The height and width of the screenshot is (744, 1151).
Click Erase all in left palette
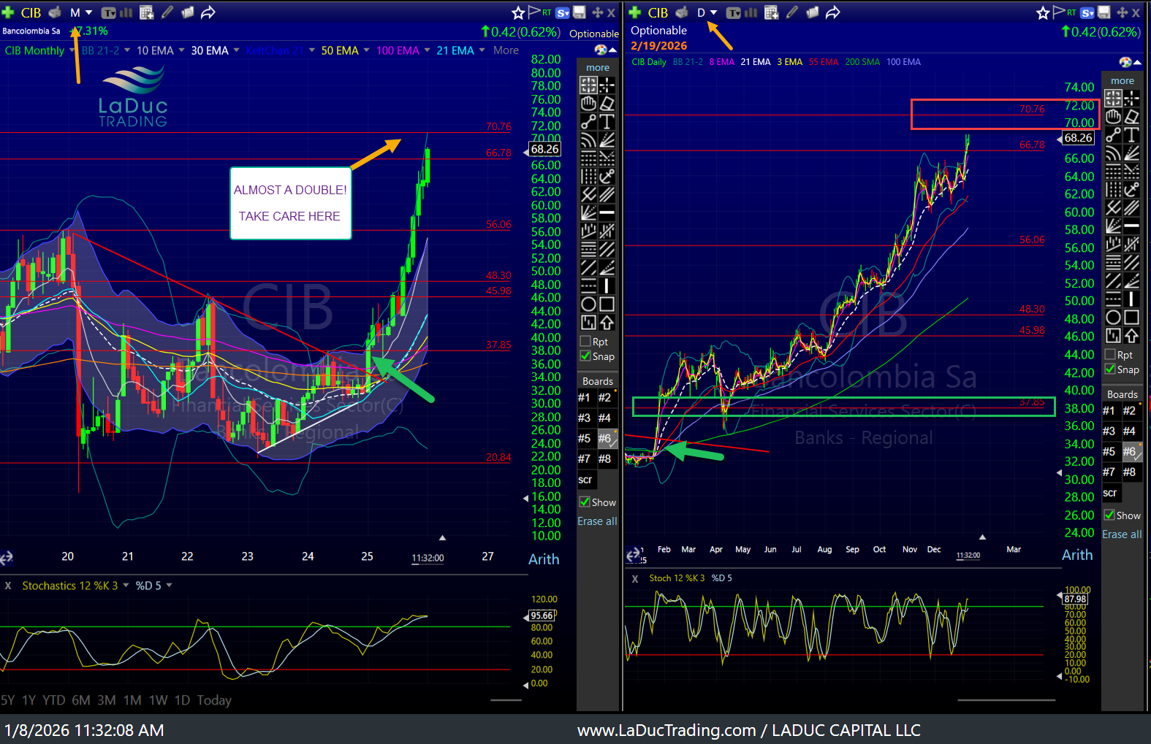(597, 521)
